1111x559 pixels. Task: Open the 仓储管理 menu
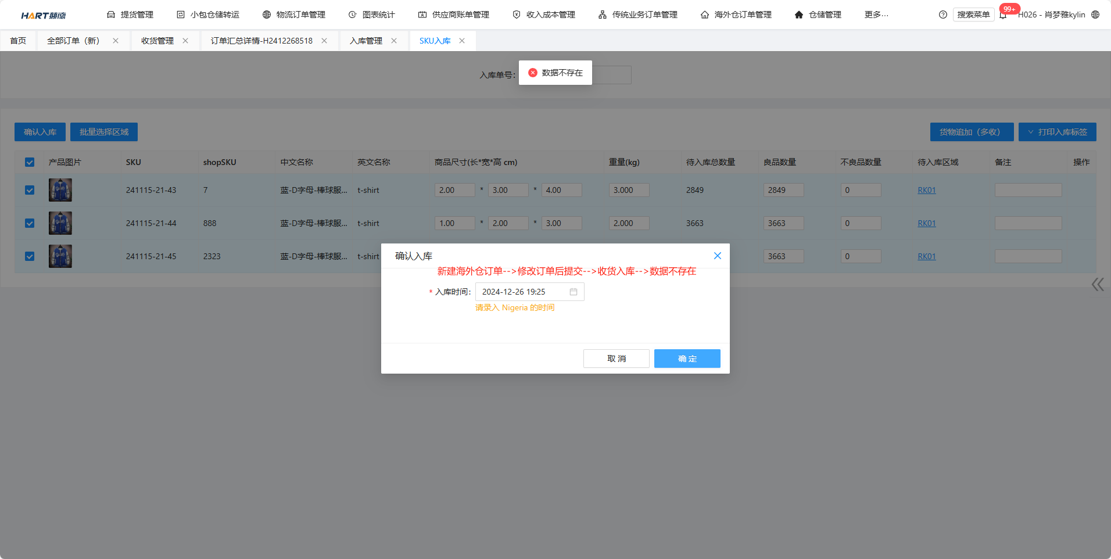coord(818,15)
